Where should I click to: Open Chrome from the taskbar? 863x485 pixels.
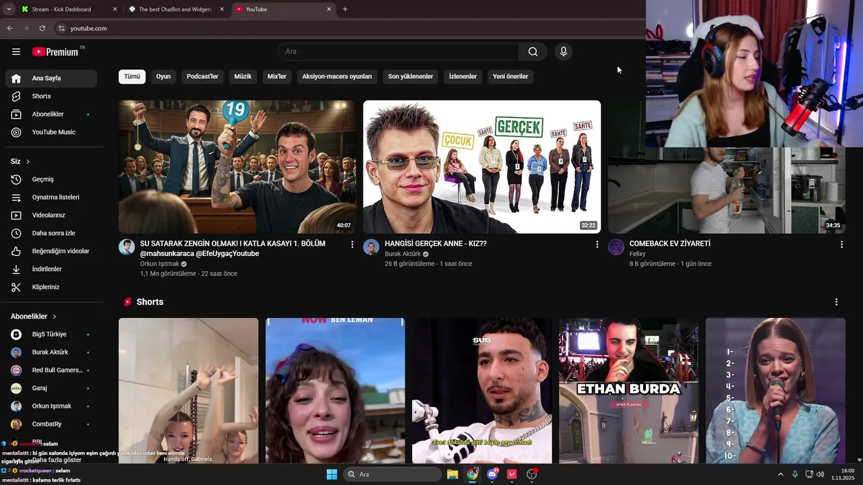pos(473,474)
